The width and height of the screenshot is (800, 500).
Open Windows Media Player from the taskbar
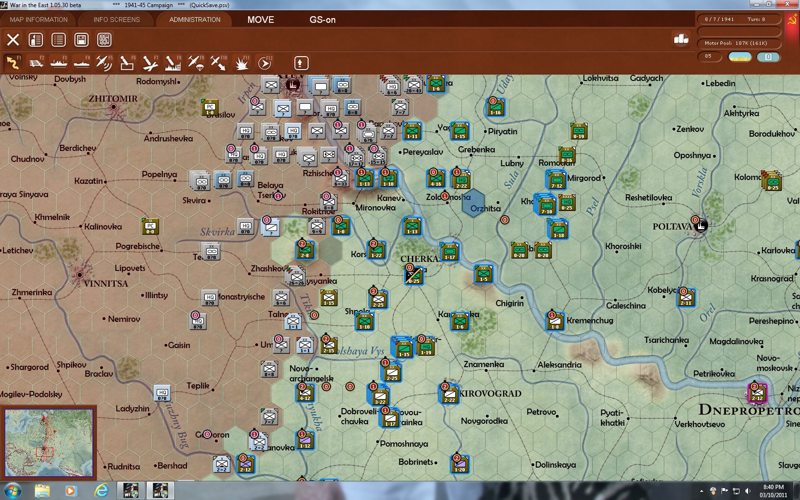point(71,490)
